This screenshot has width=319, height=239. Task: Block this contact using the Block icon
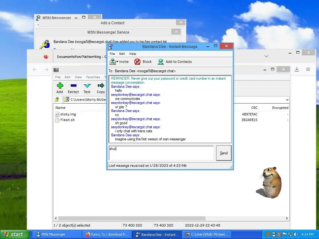coord(137,62)
